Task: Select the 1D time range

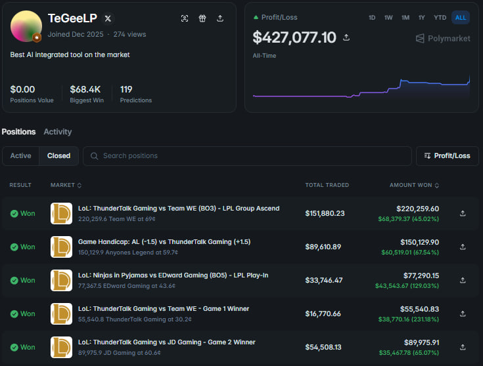Action: (372, 18)
